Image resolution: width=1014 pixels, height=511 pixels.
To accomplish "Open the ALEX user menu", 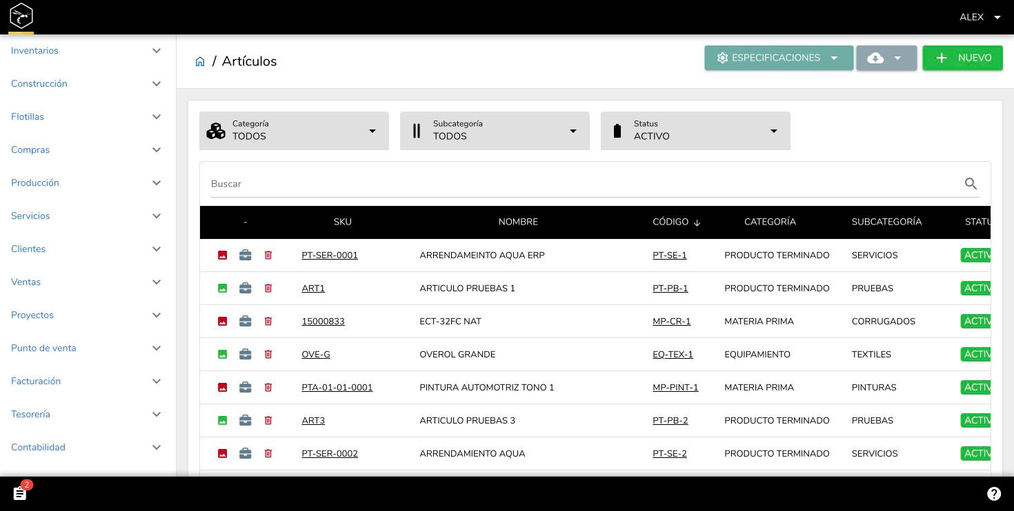I will tap(980, 17).
